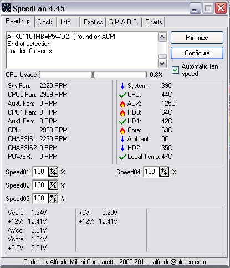
Task: Click the log scroll down arrow
Action: tap(162, 64)
